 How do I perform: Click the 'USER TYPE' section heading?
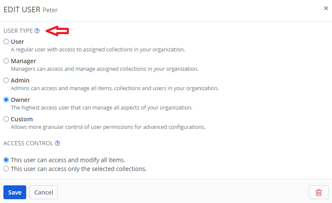18,31
